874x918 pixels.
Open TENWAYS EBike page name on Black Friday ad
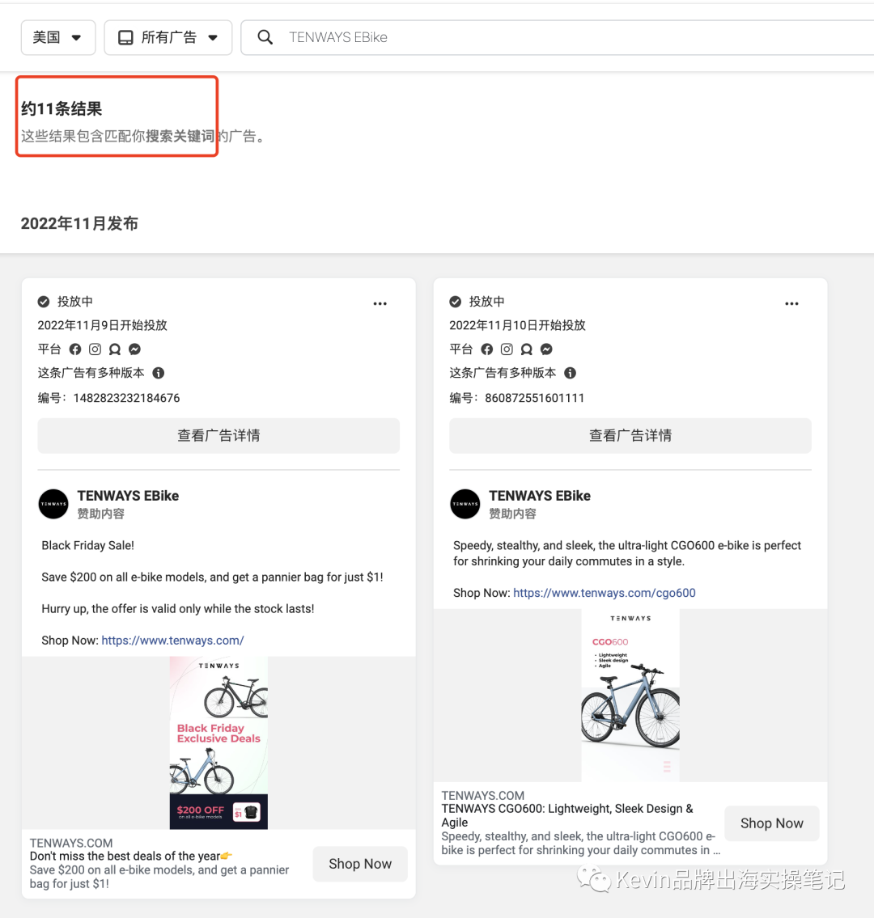(129, 496)
